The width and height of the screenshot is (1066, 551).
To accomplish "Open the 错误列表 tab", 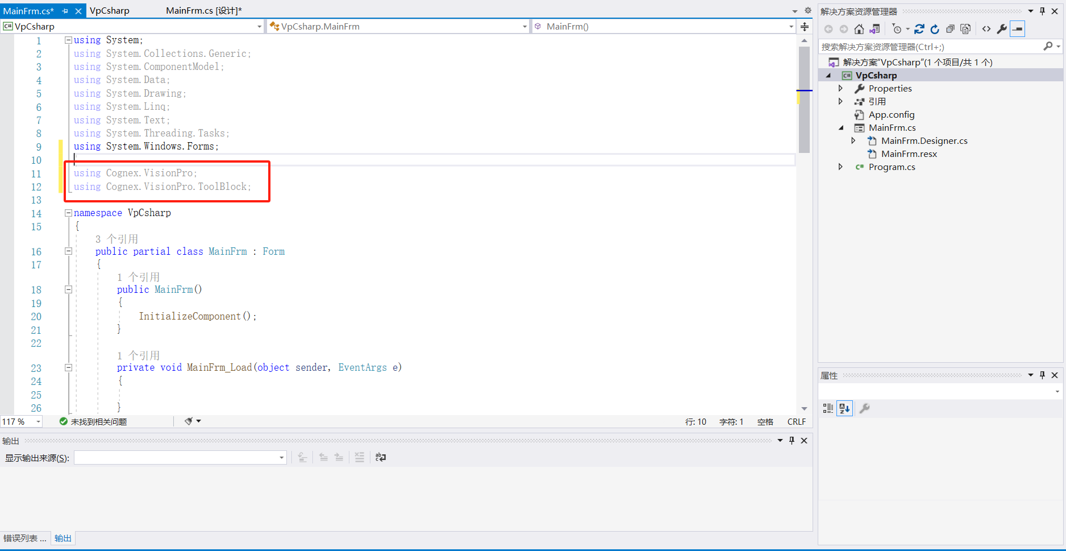I will (25, 538).
